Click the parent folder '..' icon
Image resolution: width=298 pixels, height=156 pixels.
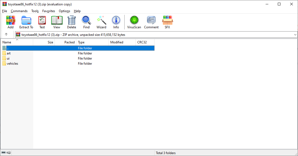4,48
